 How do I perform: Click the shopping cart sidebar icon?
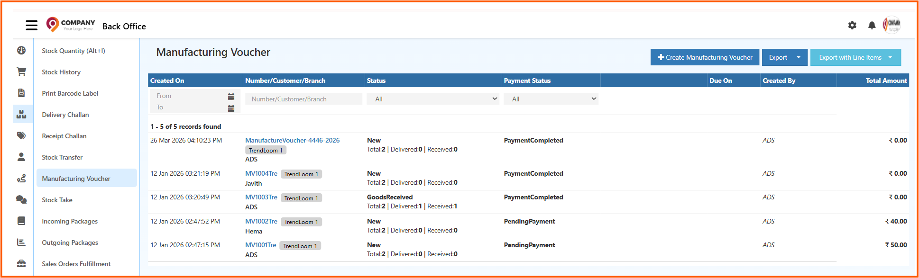(21, 72)
